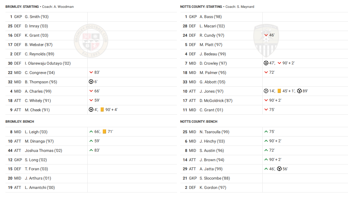Click the red substitution arrow for C. Congreve
Viewport: 348px width, 197px height.
tap(91, 72)
